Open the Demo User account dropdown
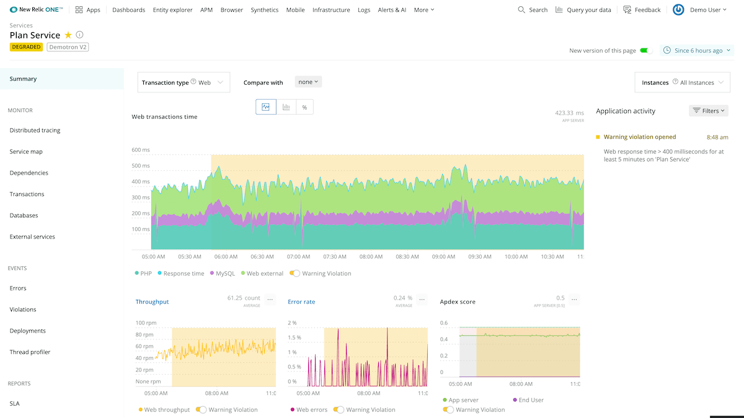 (x=708, y=10)
